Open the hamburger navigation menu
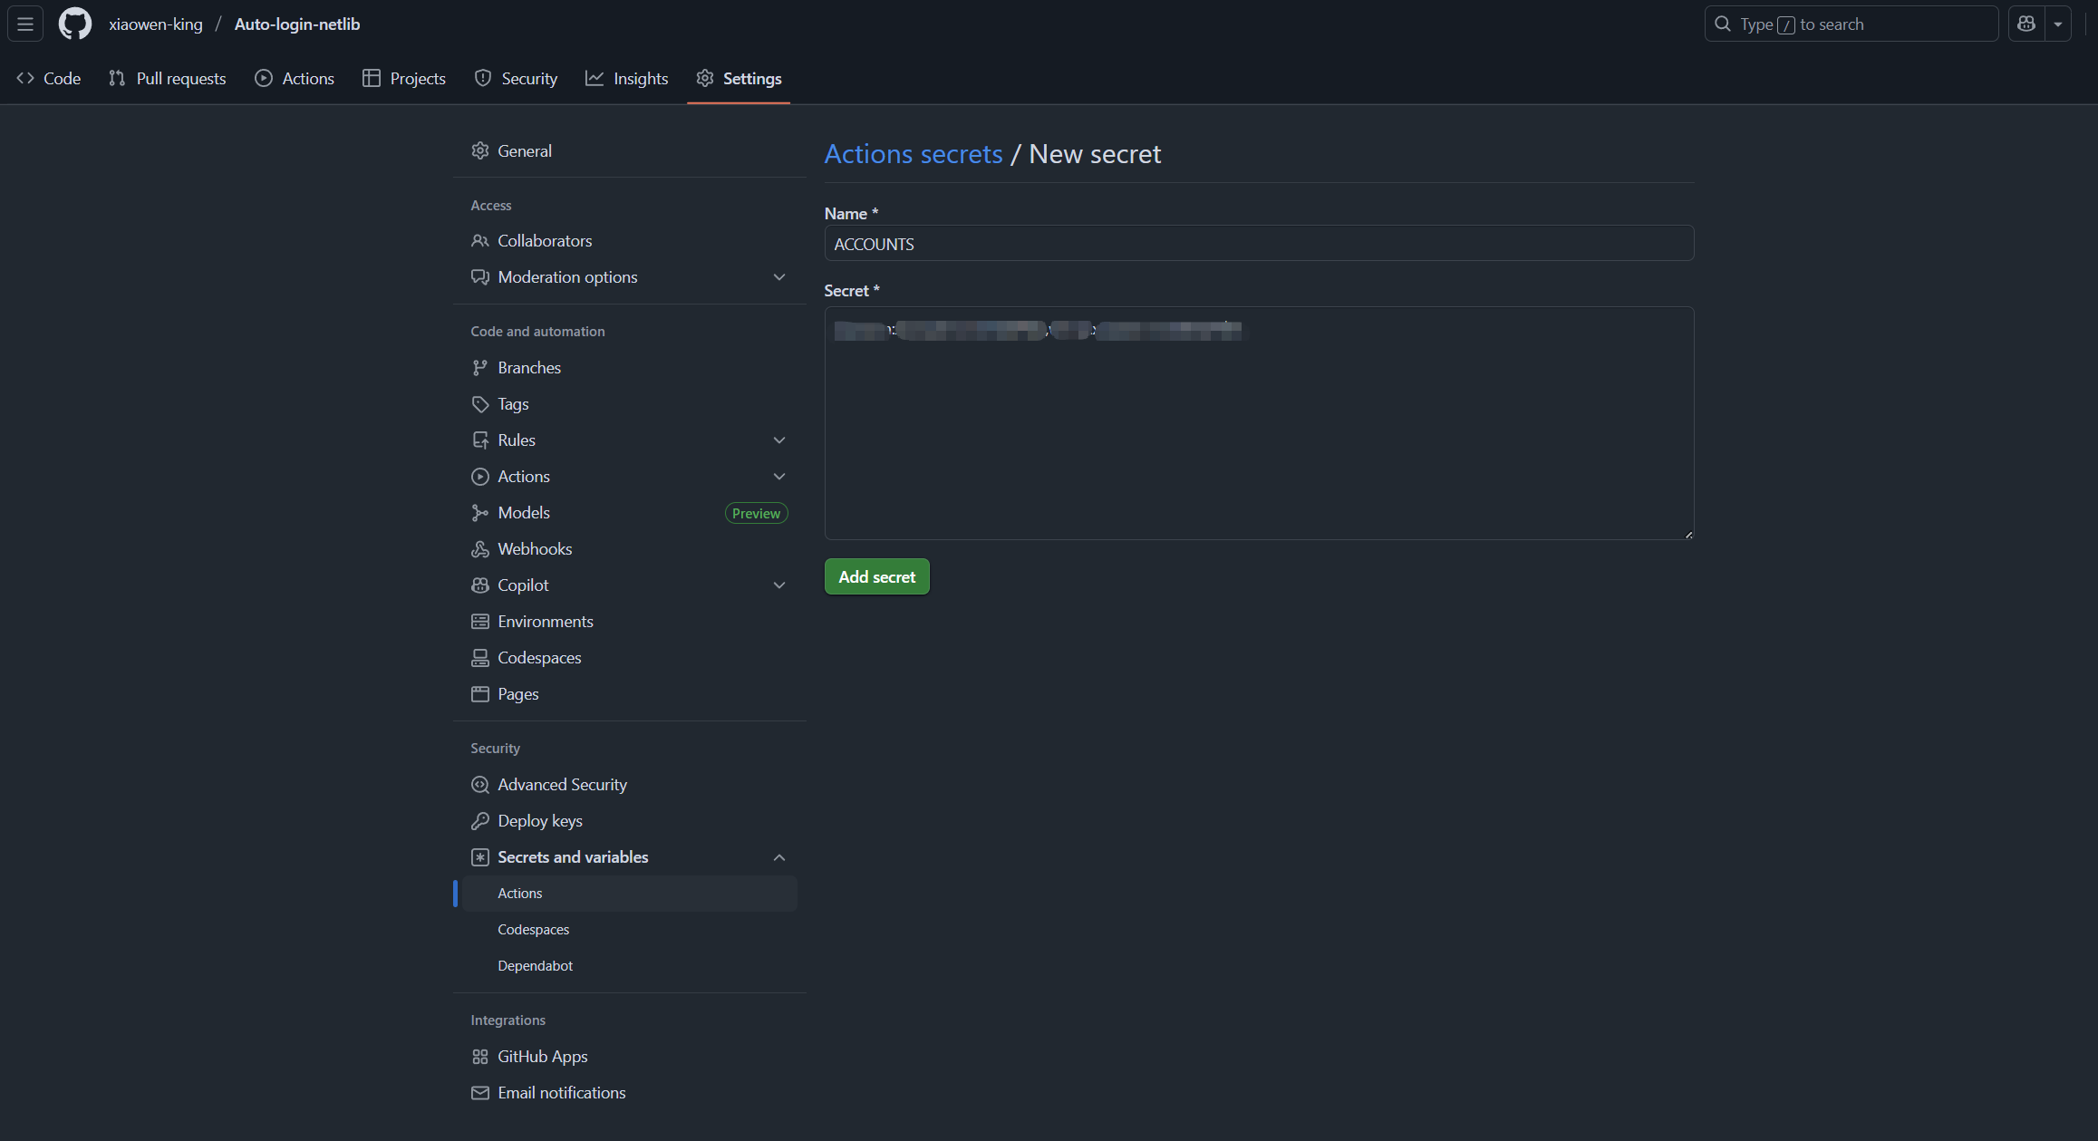The height and width of the screenshot is (1141, 2098). pyautogui.click(x=25, y=24)
